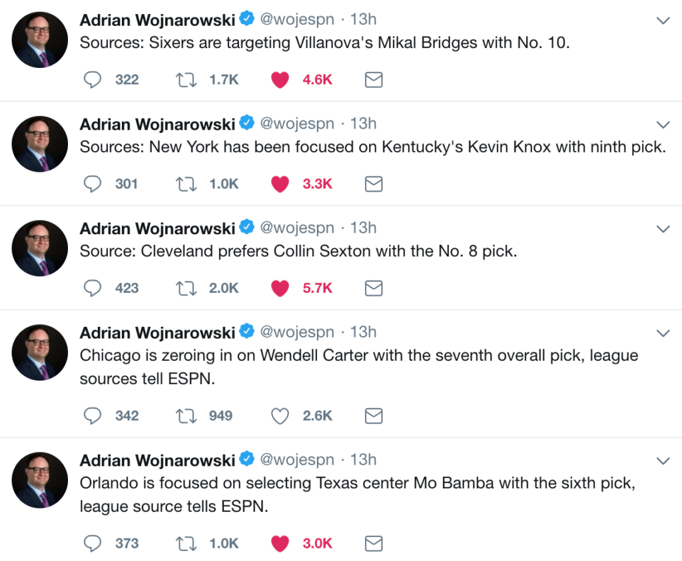682x561 pixels.
Task: Open the Kevin Knox tweet text
Action: click(372, 147)
